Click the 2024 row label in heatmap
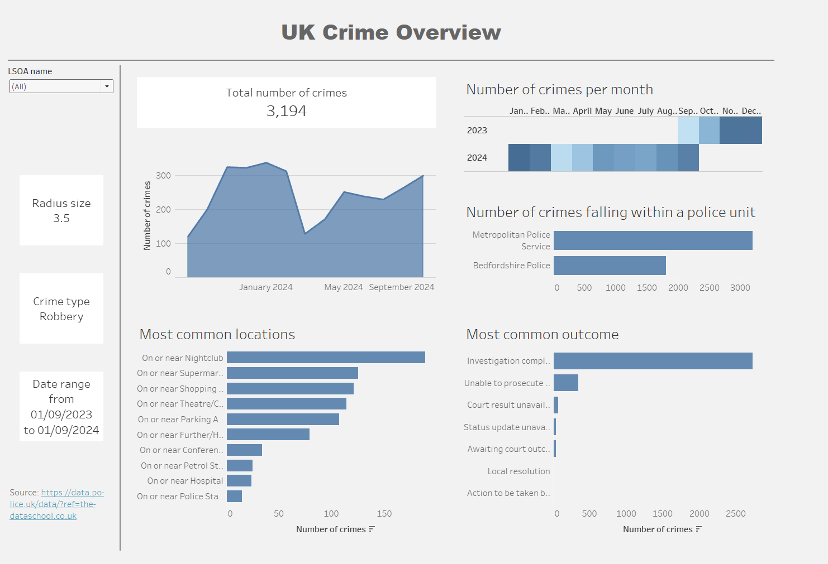 tap(477, 158)
